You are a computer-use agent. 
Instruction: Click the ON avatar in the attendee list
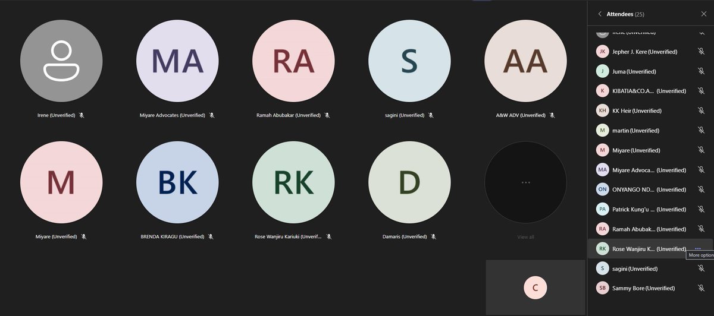point(603,189)
